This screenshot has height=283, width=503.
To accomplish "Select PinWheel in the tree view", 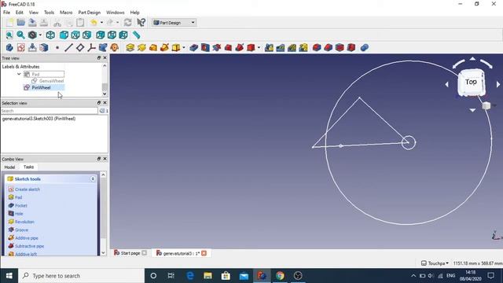I will (x=41, y=87).
